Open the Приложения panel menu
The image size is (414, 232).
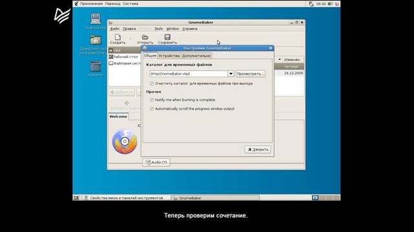coord(91,4)
